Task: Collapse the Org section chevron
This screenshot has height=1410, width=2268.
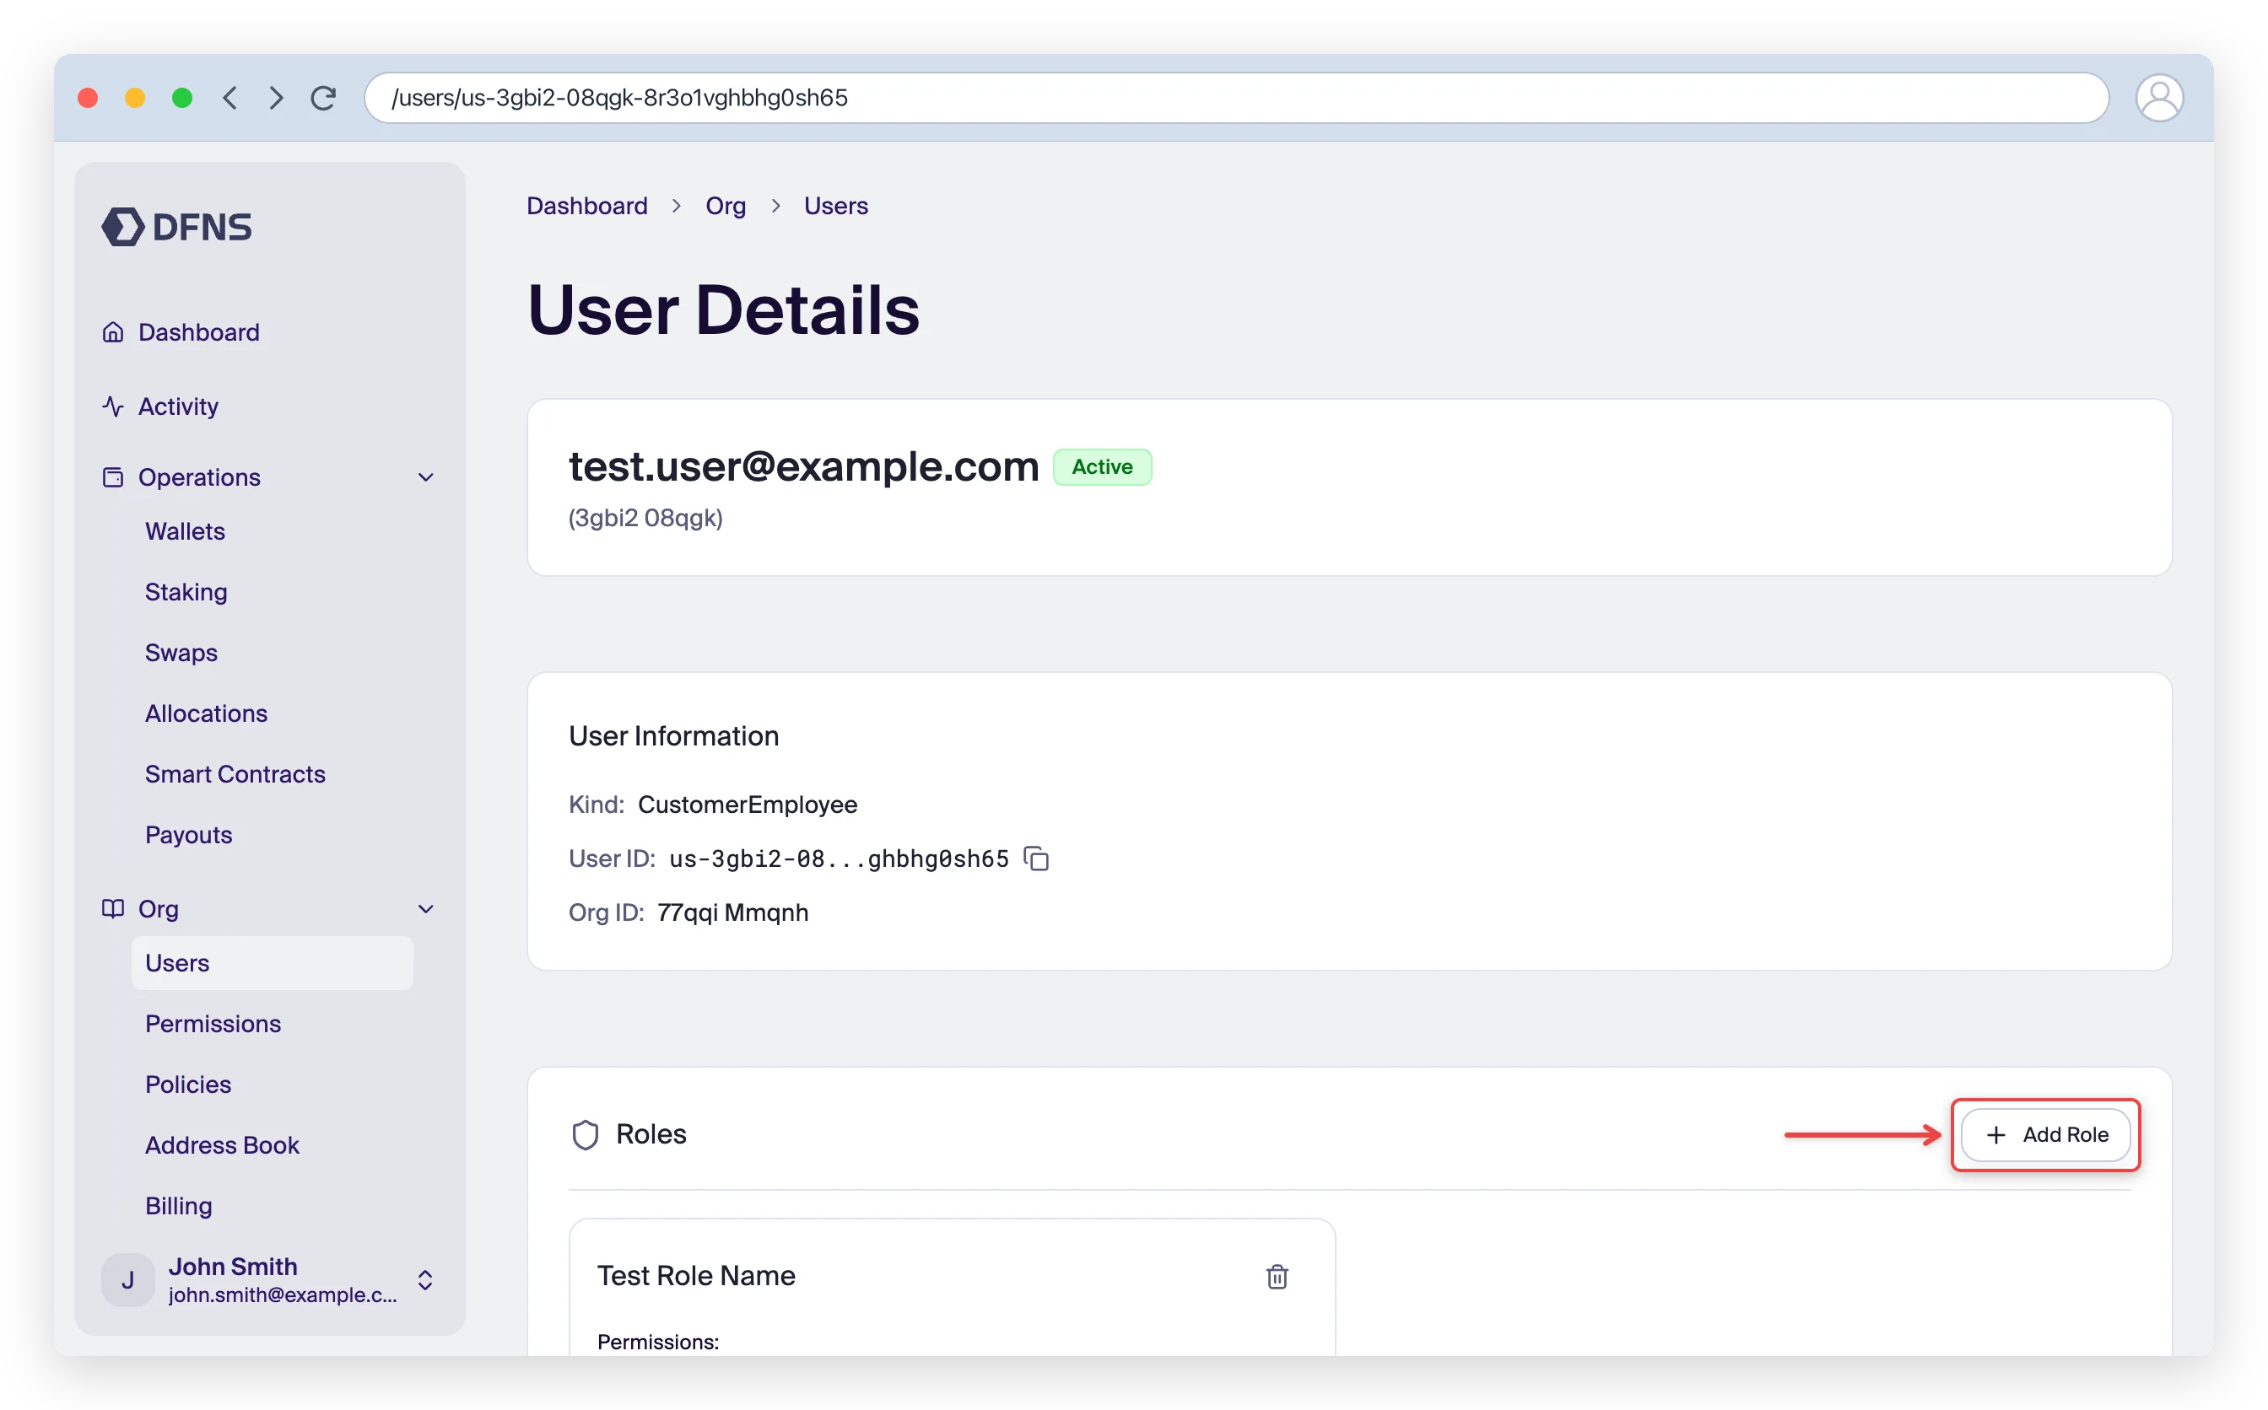Action: pos(426,909)
